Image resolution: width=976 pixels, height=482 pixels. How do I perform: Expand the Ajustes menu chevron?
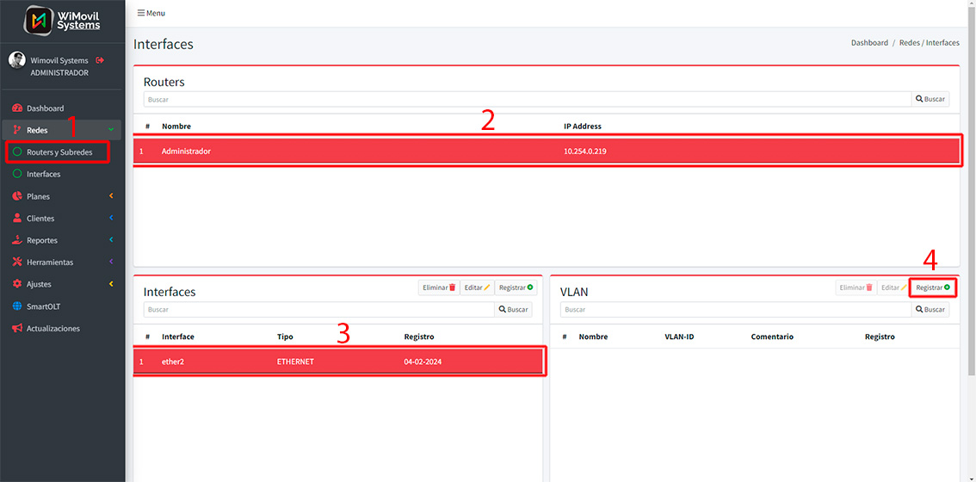tap(111, 284)
